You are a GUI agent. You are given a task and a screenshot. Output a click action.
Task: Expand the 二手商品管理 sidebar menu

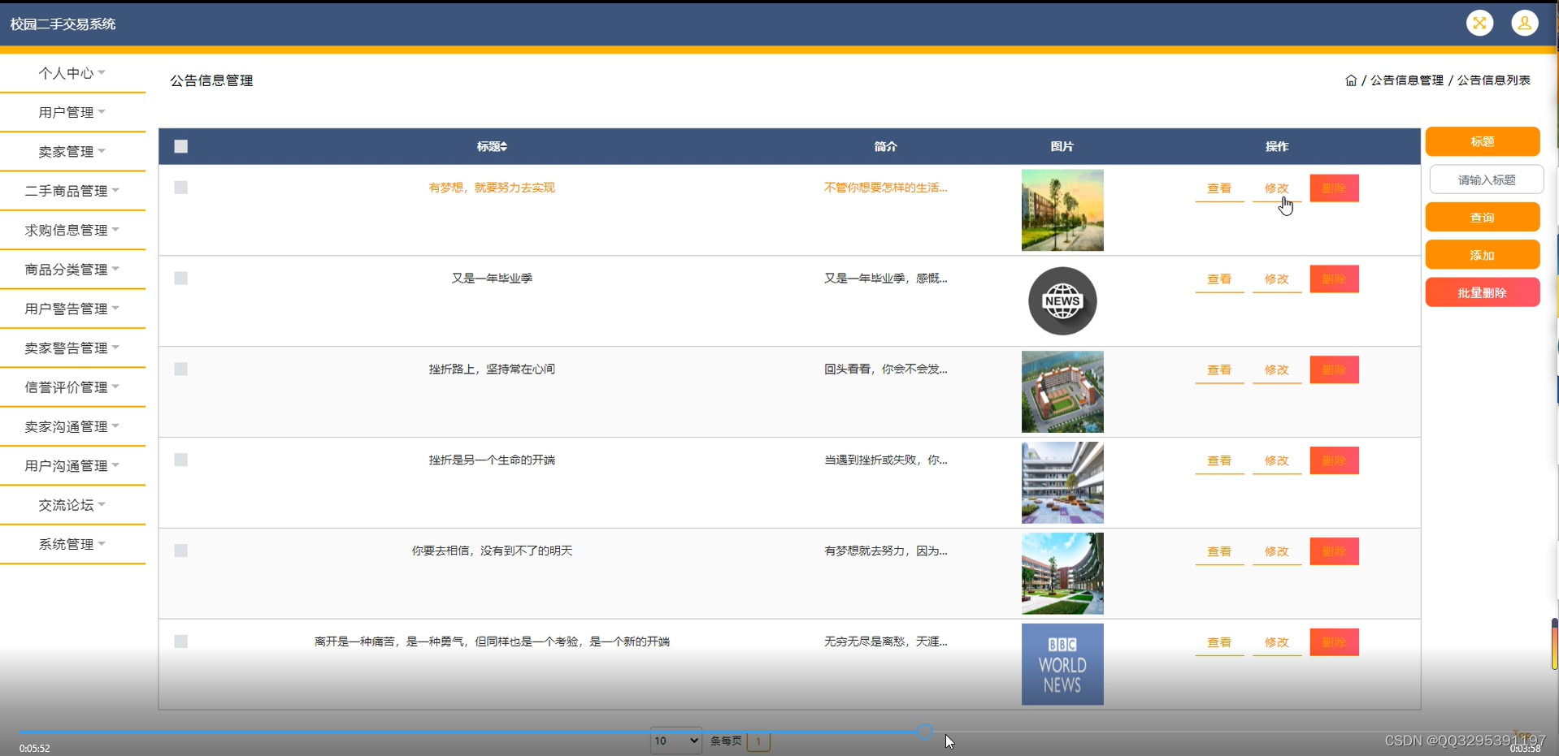point(72,191)
